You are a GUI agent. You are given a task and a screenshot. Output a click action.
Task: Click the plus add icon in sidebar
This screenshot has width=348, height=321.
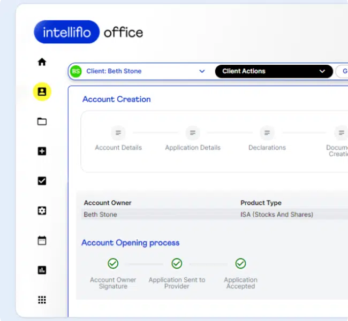[x=42, y=151]
